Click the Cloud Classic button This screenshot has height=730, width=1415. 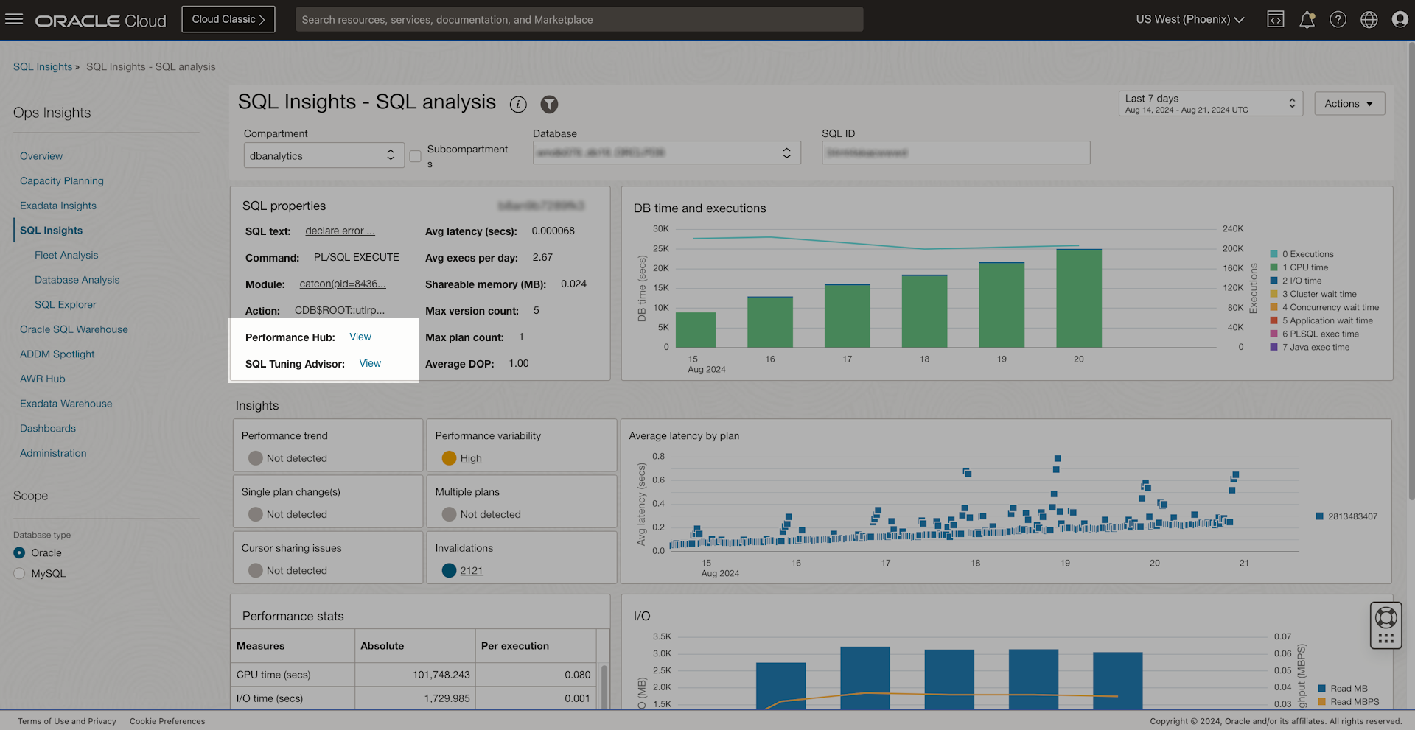pos(228,19)
